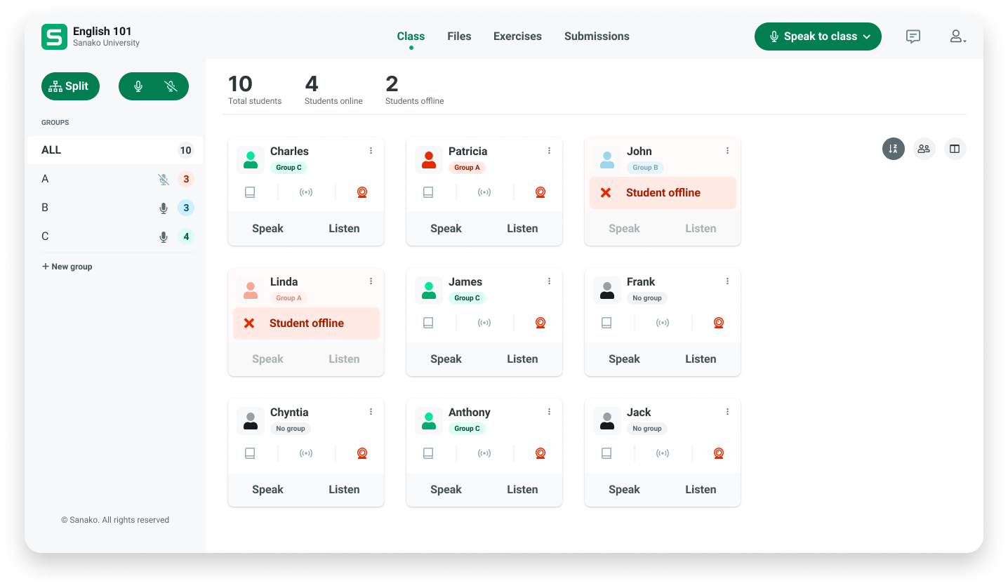Open Frank card options menu
The height and width of the screenshot is (588, 1008).
click(727, 281)
